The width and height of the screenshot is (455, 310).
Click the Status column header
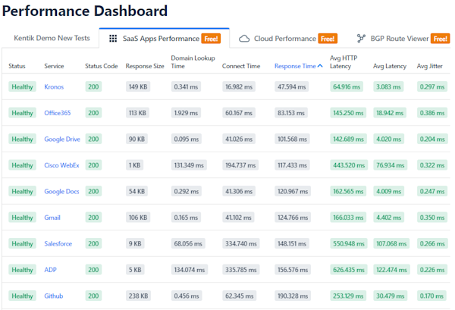(x=17, y=66)
